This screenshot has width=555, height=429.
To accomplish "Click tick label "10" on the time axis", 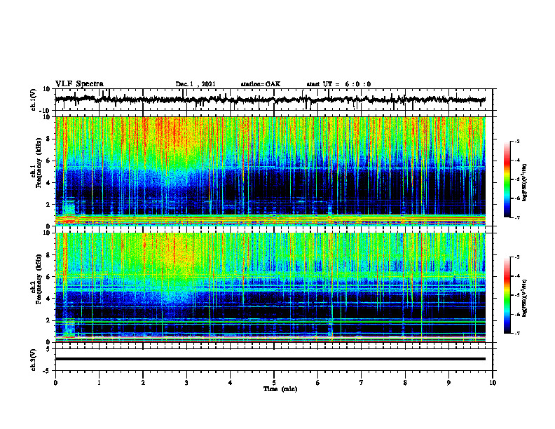I will click(x=493, y=383).
